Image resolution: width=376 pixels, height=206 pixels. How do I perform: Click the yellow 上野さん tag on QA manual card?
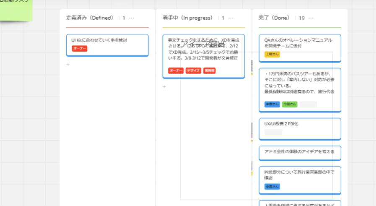pos(272,54)
